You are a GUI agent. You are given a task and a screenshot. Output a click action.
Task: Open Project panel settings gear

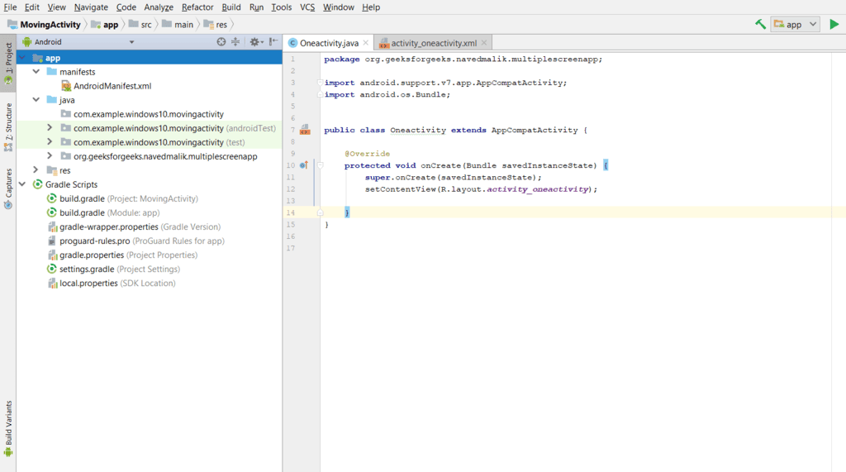point(254,41)
